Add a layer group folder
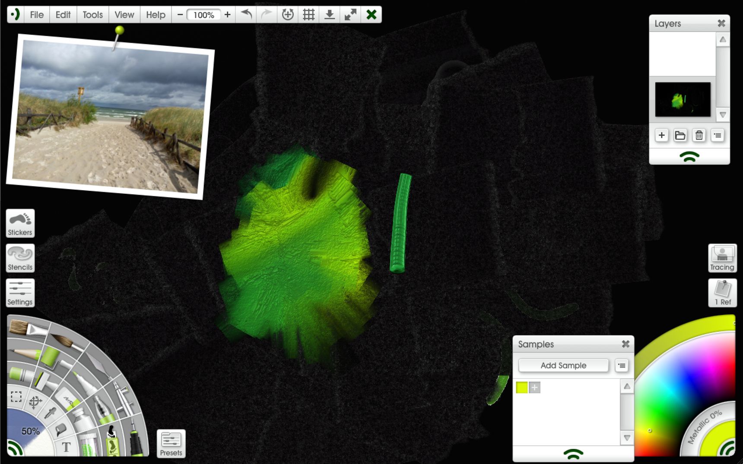This screenshot has width=743, height=464. 680,136
